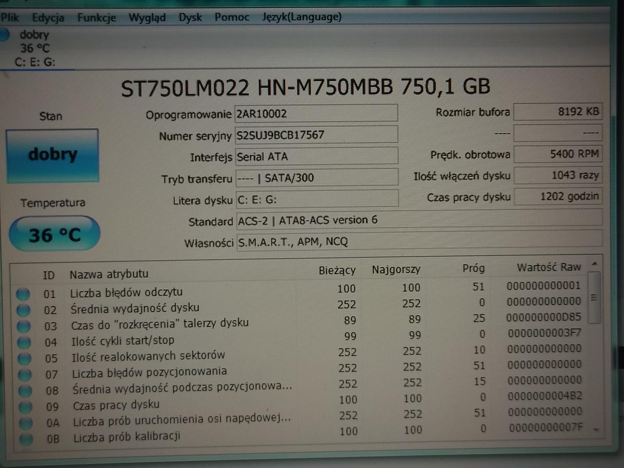The width and height of the screenshot is (624, 468).
Task: Click status dot for attribute 02 Średnia wydajność dysku
Action: coord(23,310)
